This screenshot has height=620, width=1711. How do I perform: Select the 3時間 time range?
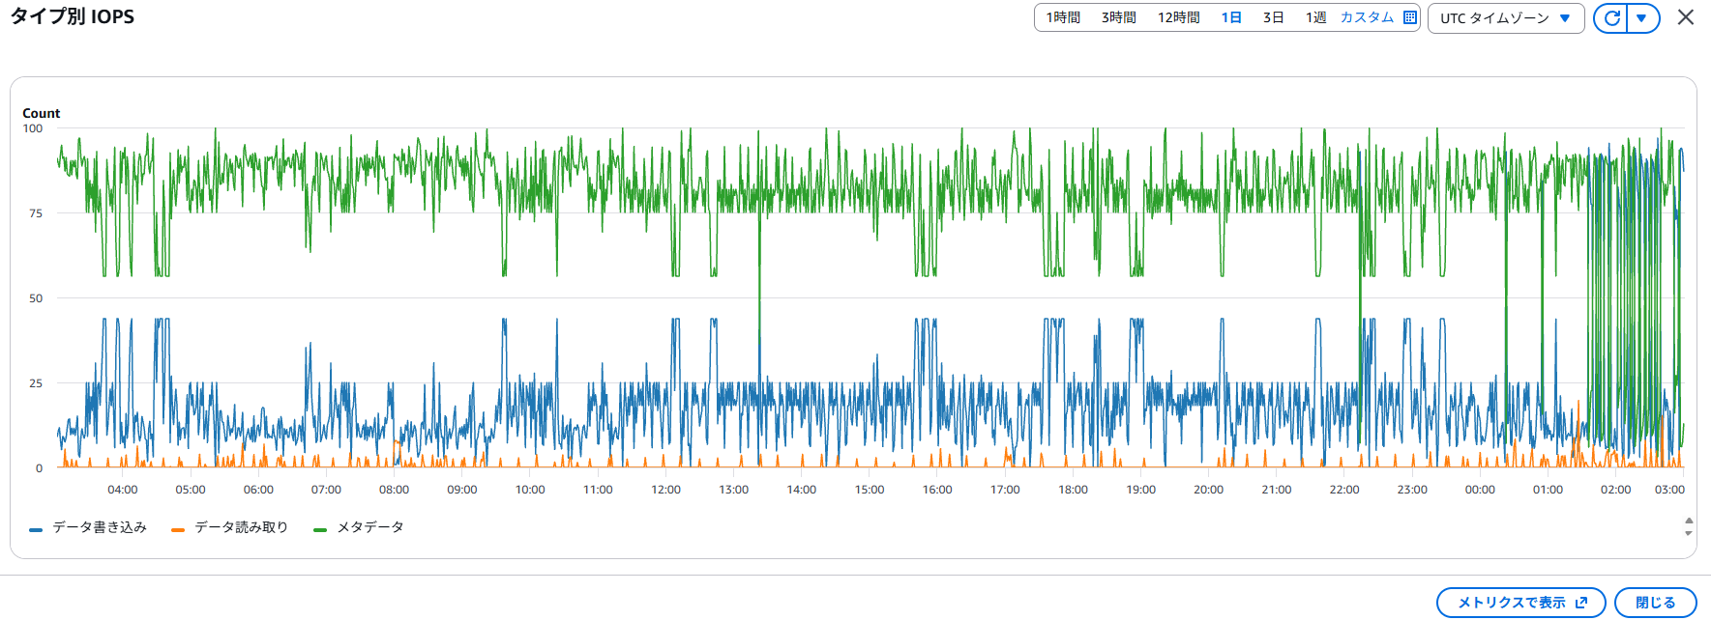coord(1119,17)
